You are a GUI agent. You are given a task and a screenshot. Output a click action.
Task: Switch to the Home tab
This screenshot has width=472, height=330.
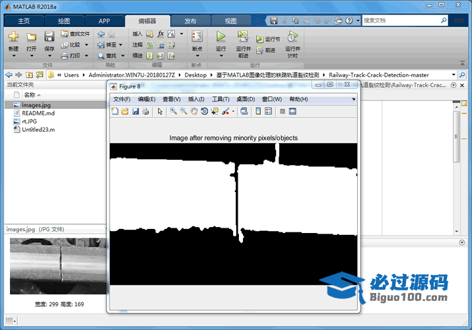[x=24, y=21]
